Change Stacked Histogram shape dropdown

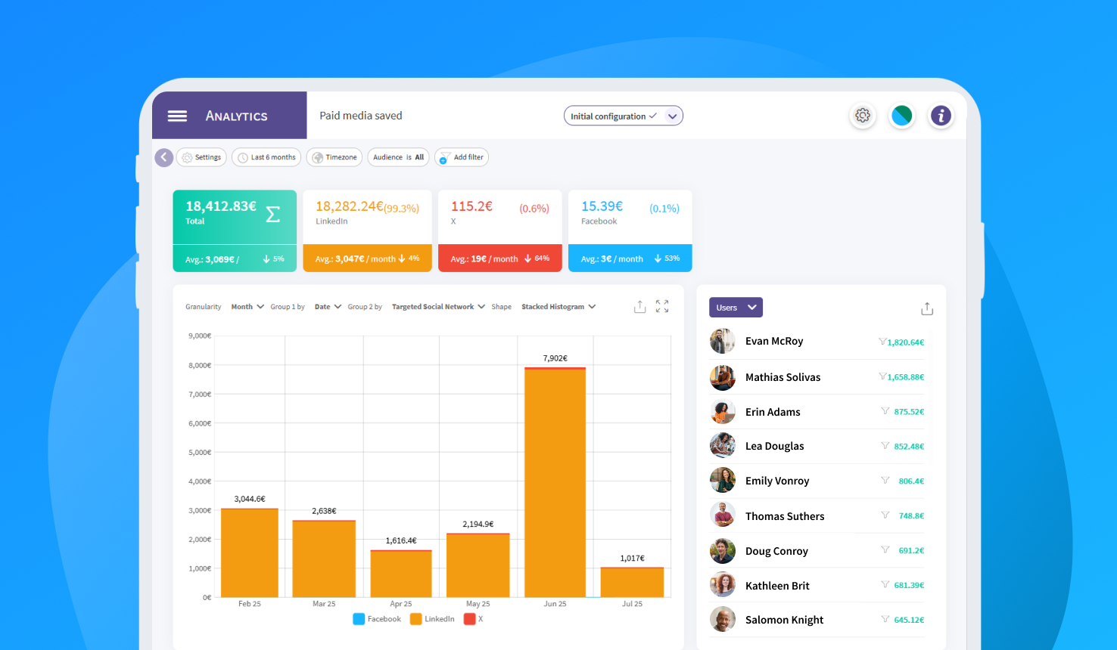[x=558, y=307]
